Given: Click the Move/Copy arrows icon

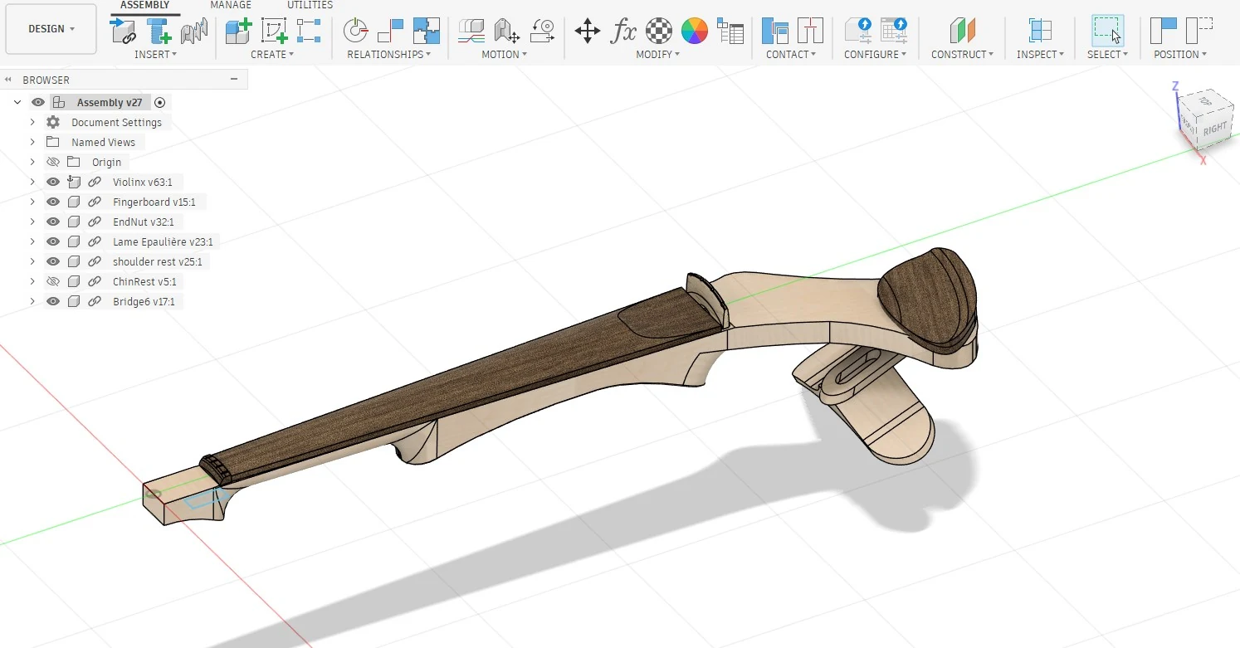Looking at the screenshot, I should tap(588, 31).
